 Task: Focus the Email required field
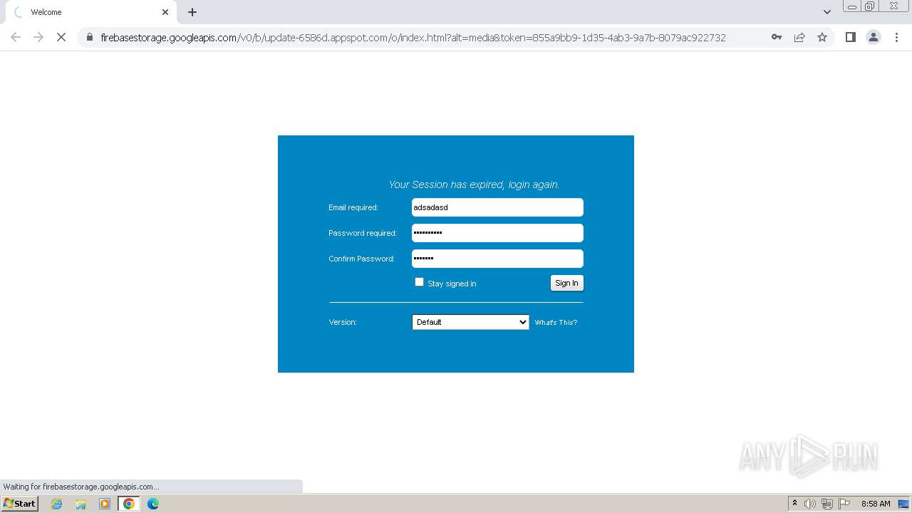coord(497,207)
